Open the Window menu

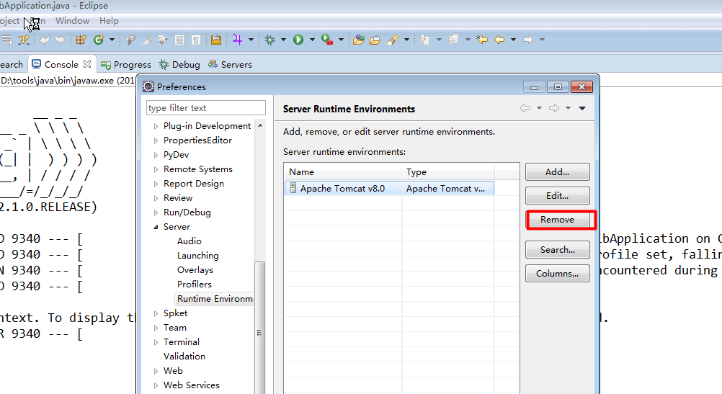72,21
